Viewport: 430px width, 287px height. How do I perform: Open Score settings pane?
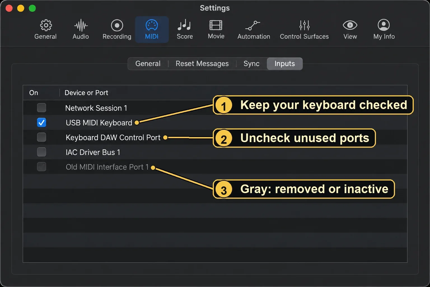click(x=185, y=29)
